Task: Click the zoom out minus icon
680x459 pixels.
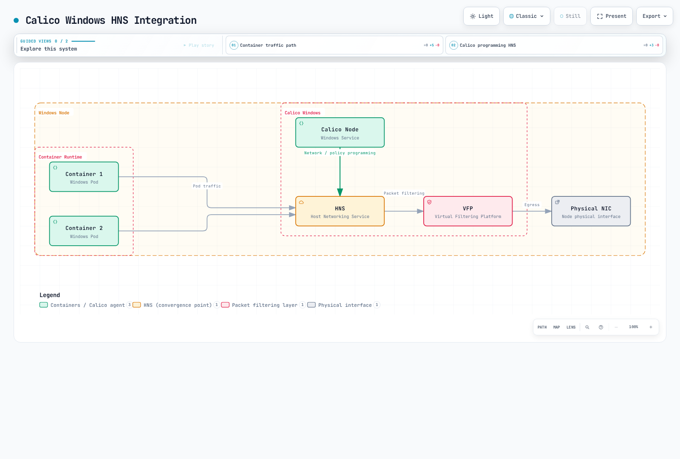Action: pyautogui.click(x=616, y=327)
